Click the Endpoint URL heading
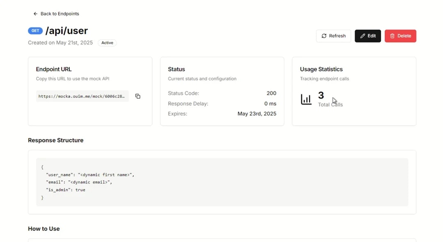The width and height of the screenshot is (443, 242). click(54, 69)
